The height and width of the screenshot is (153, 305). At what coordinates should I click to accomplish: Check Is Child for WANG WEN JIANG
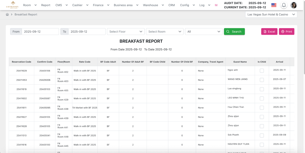click(262, 80)
